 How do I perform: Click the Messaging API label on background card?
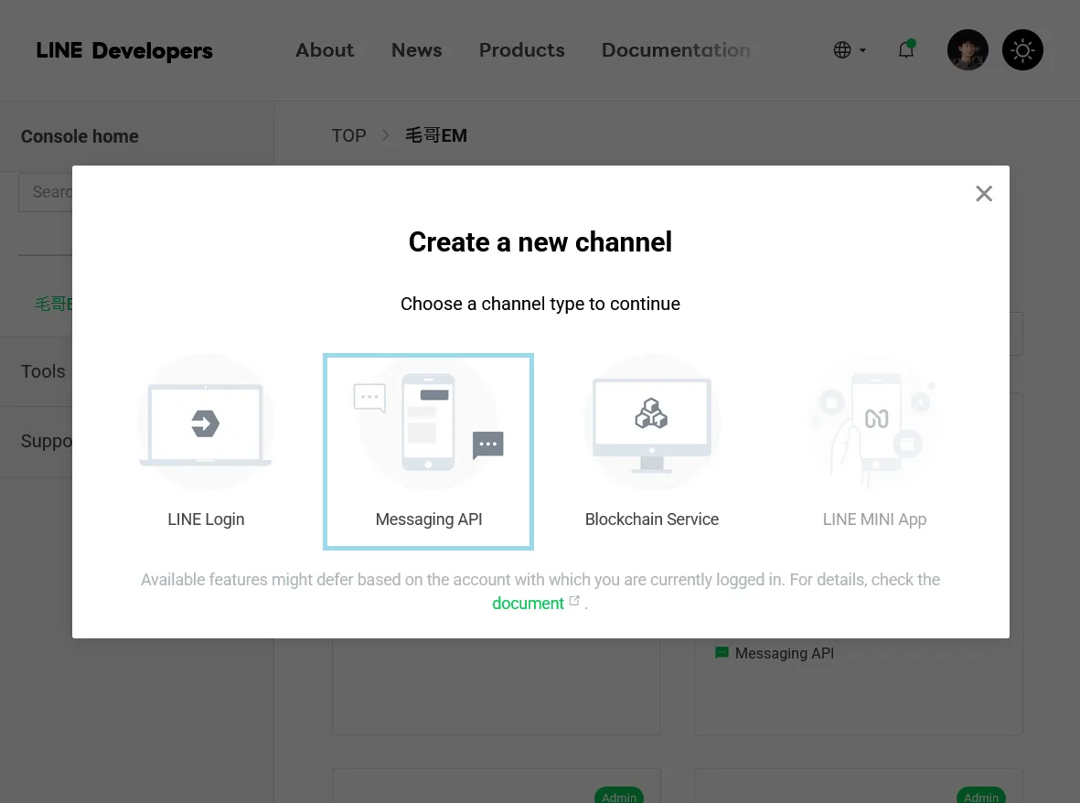click(785, 653)
